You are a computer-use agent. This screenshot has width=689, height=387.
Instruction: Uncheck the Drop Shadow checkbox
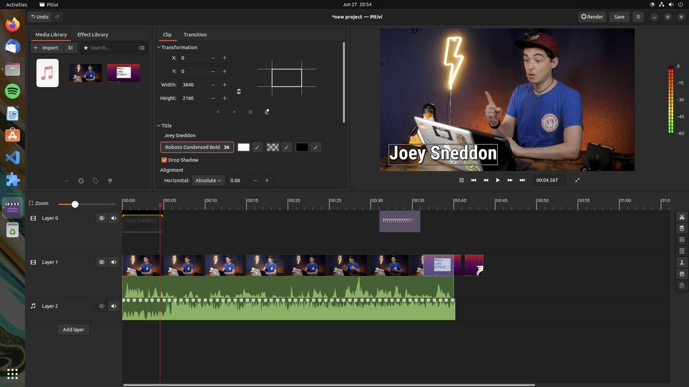tap(164, 160)
